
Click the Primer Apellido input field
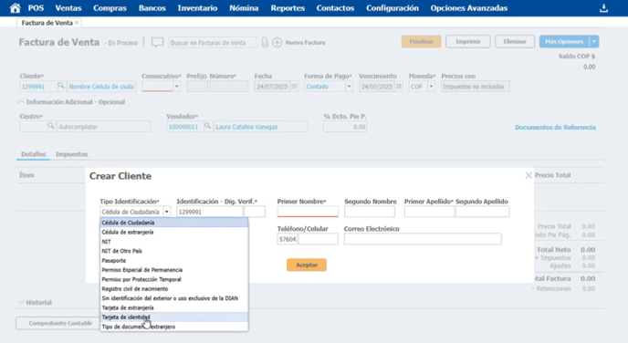coord(429,212)
